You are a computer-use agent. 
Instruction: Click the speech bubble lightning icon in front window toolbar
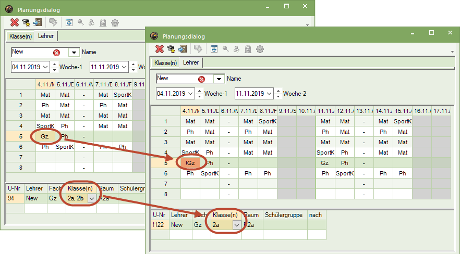pos(198,49)
